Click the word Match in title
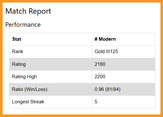 tap(16, 11)
